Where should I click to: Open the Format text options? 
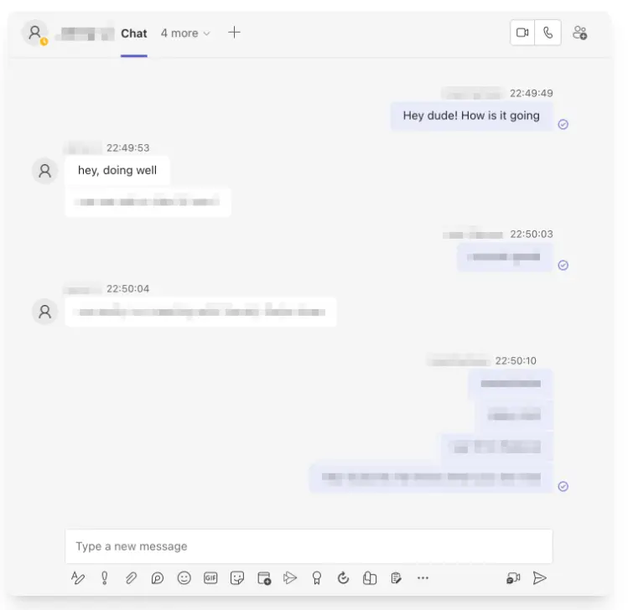(78, 578)
